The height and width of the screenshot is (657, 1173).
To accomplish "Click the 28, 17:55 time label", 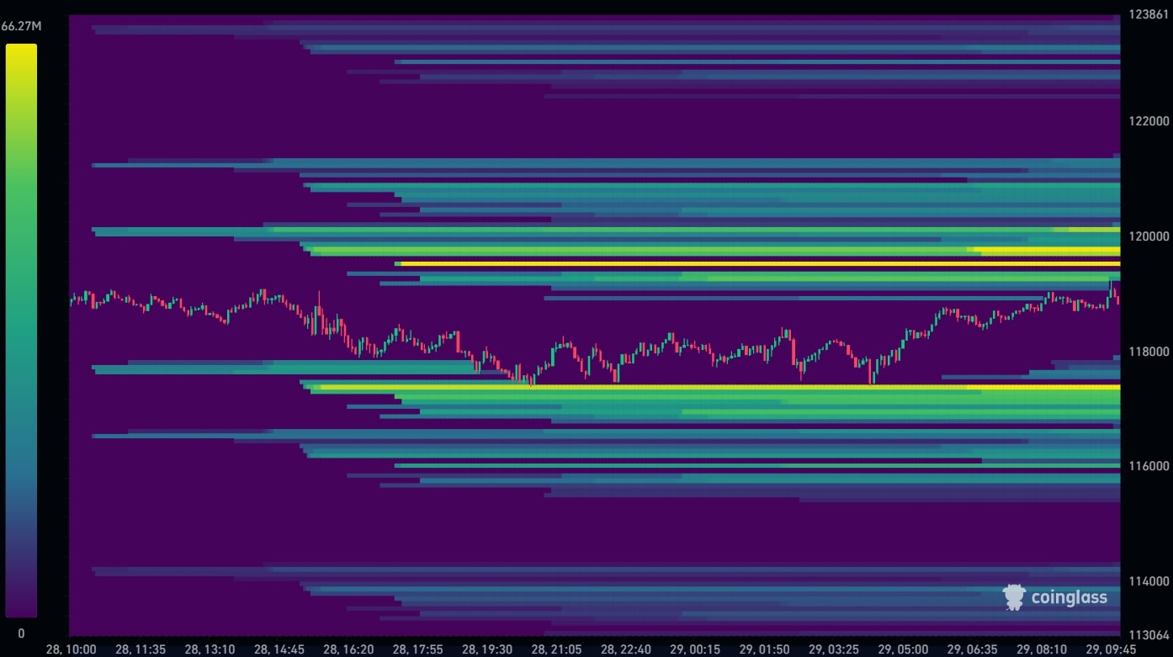I will 417,649.
